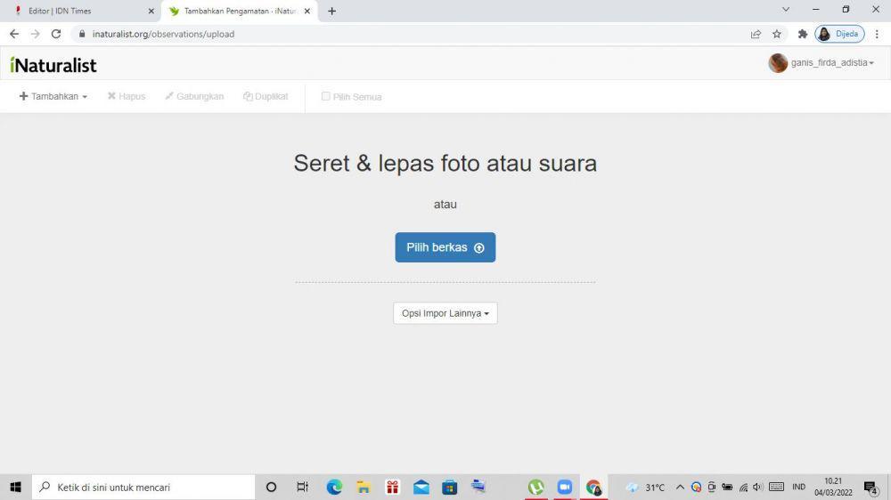Click the taskbar search box

[x=143, y=487]
